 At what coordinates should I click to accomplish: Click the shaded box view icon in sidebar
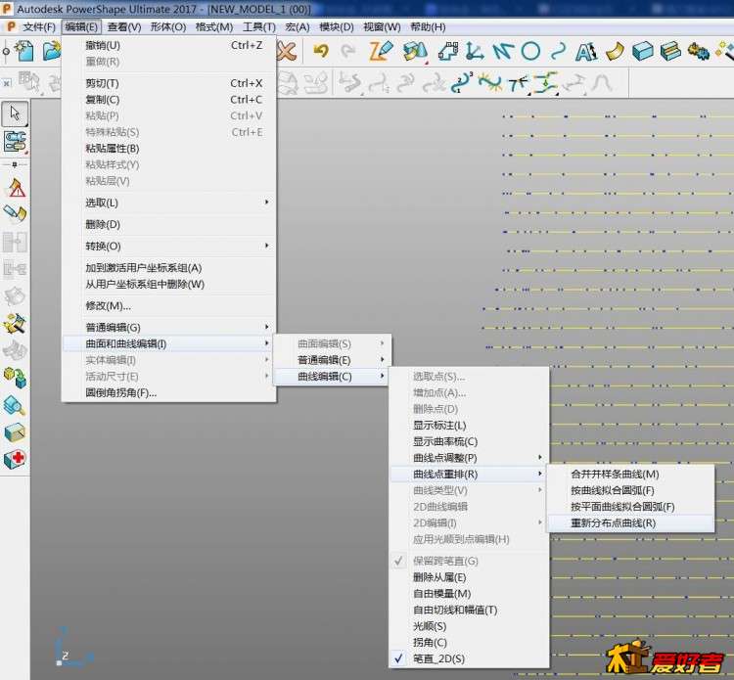(x=15, y=432)
